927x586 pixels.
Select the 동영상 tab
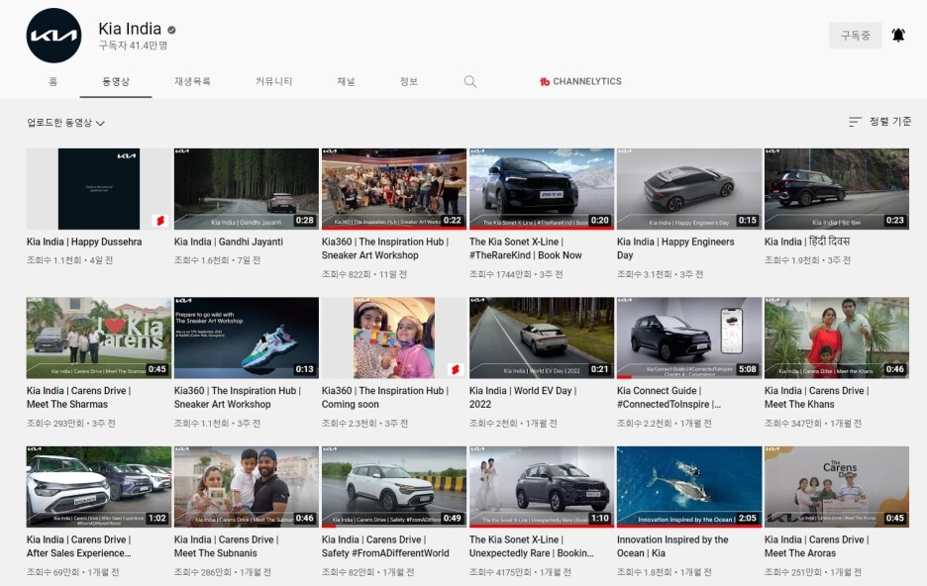116,81
